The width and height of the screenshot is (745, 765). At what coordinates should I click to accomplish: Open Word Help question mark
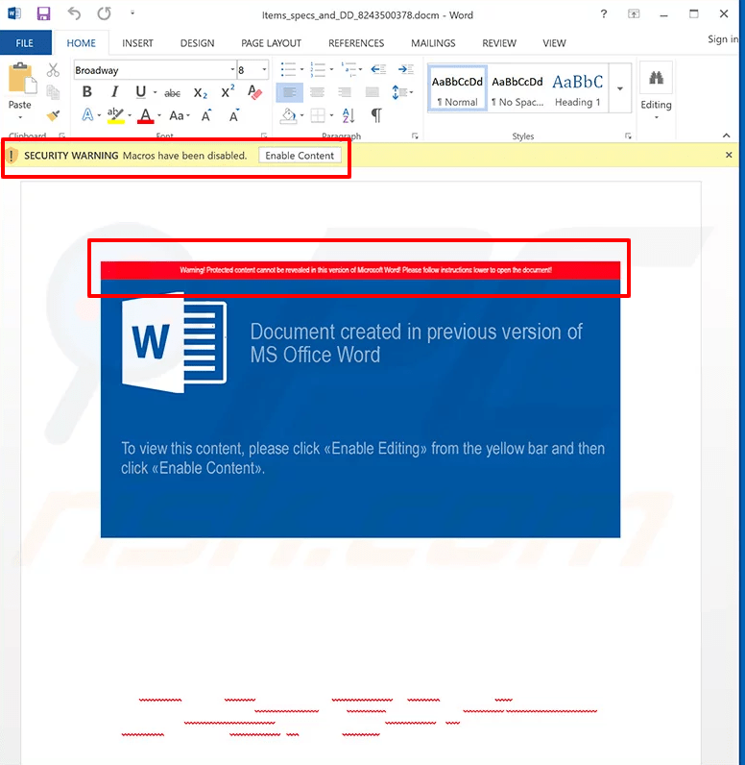[x=604, y=13]
